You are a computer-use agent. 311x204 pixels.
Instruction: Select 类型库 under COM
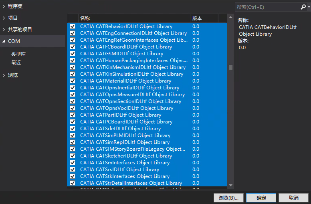point(18,54)
